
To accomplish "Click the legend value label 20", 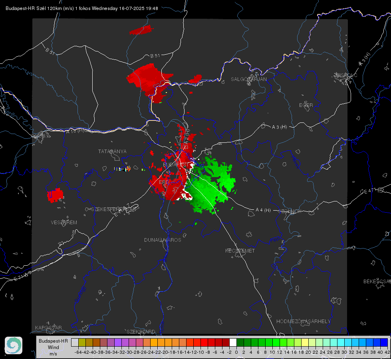I will (x=308, y=352).
